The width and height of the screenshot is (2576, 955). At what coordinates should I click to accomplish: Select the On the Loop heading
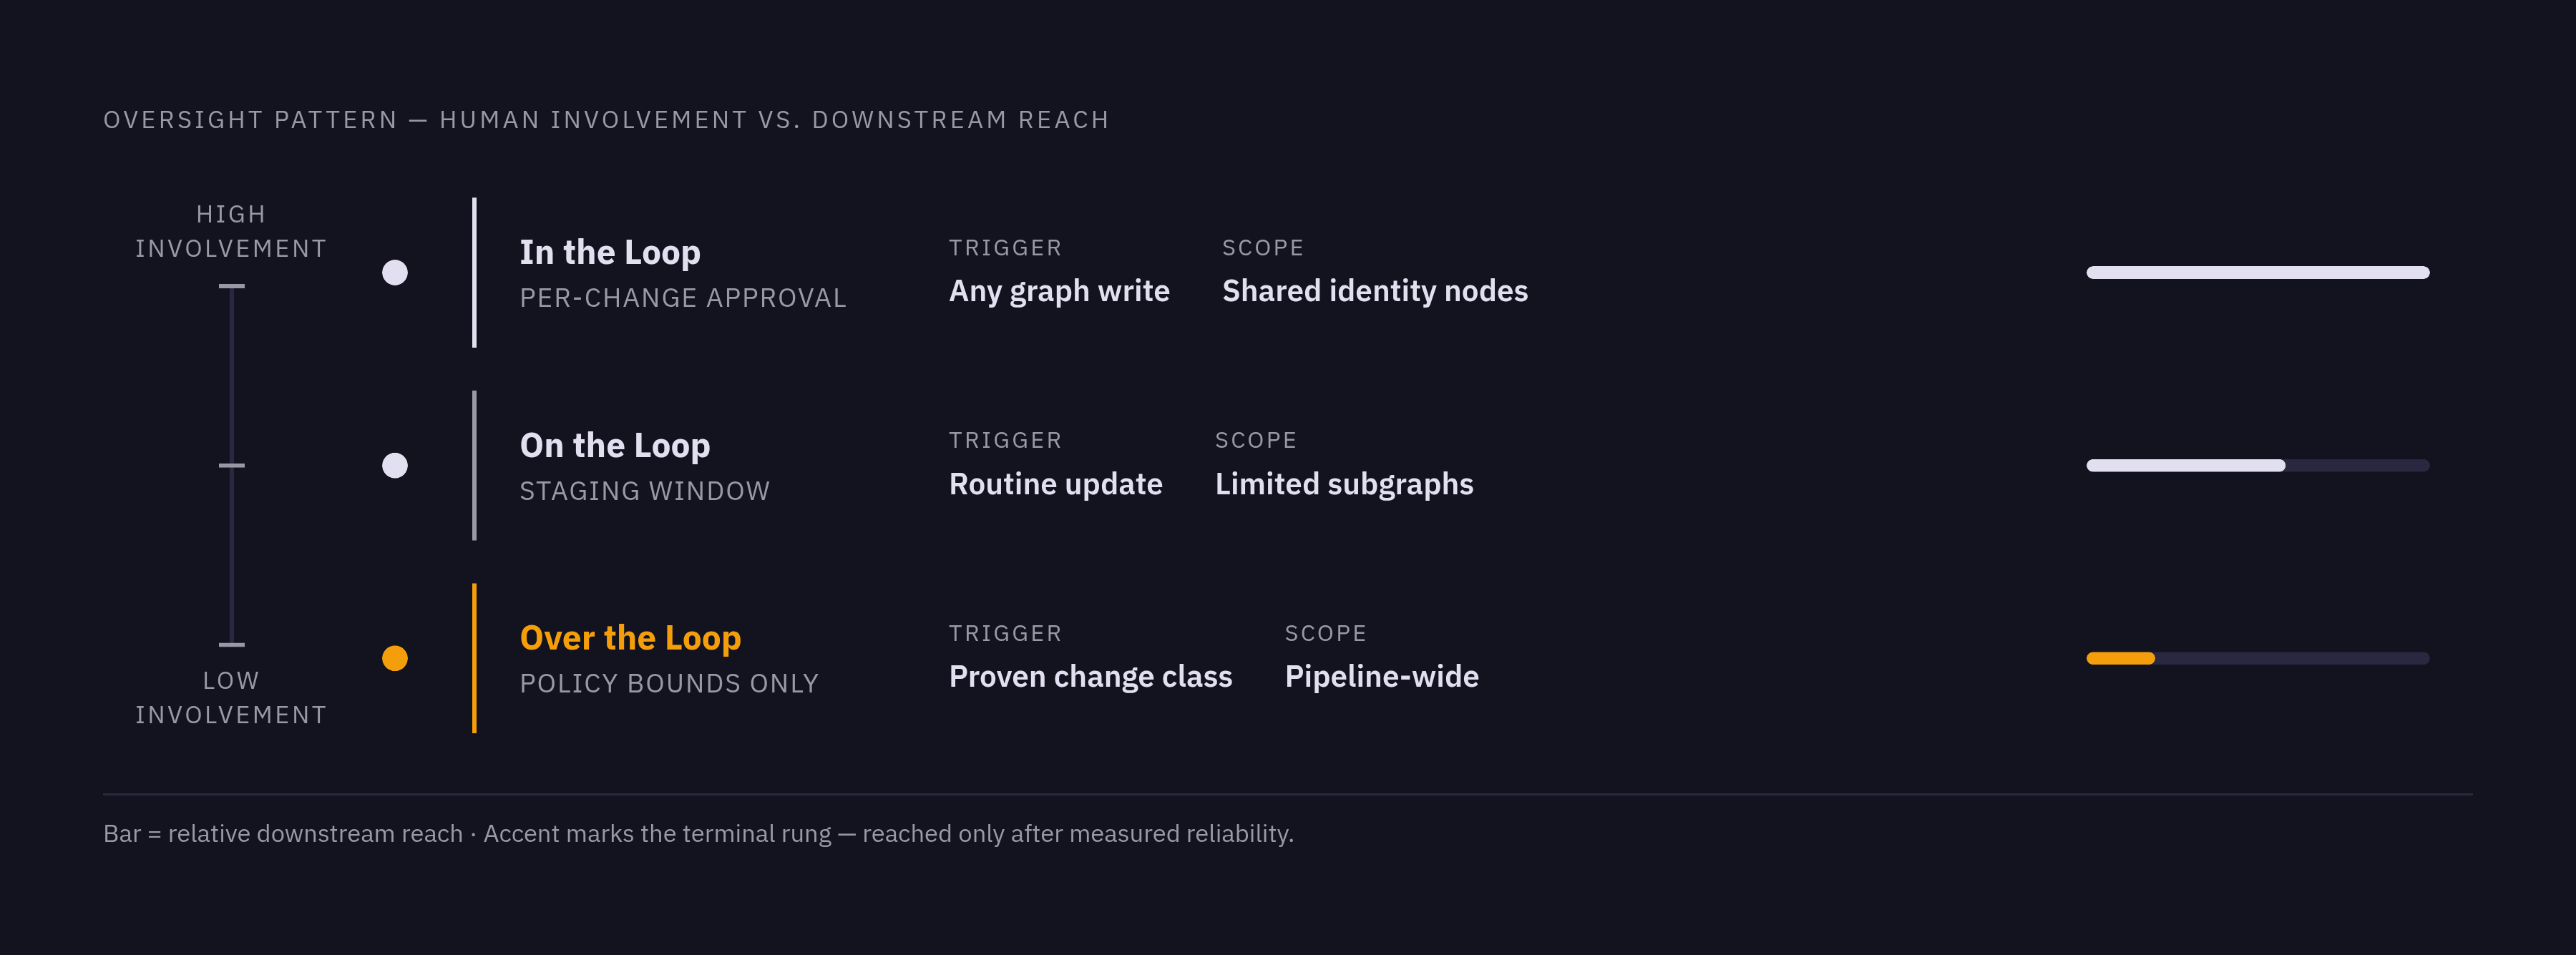(615, 445)
